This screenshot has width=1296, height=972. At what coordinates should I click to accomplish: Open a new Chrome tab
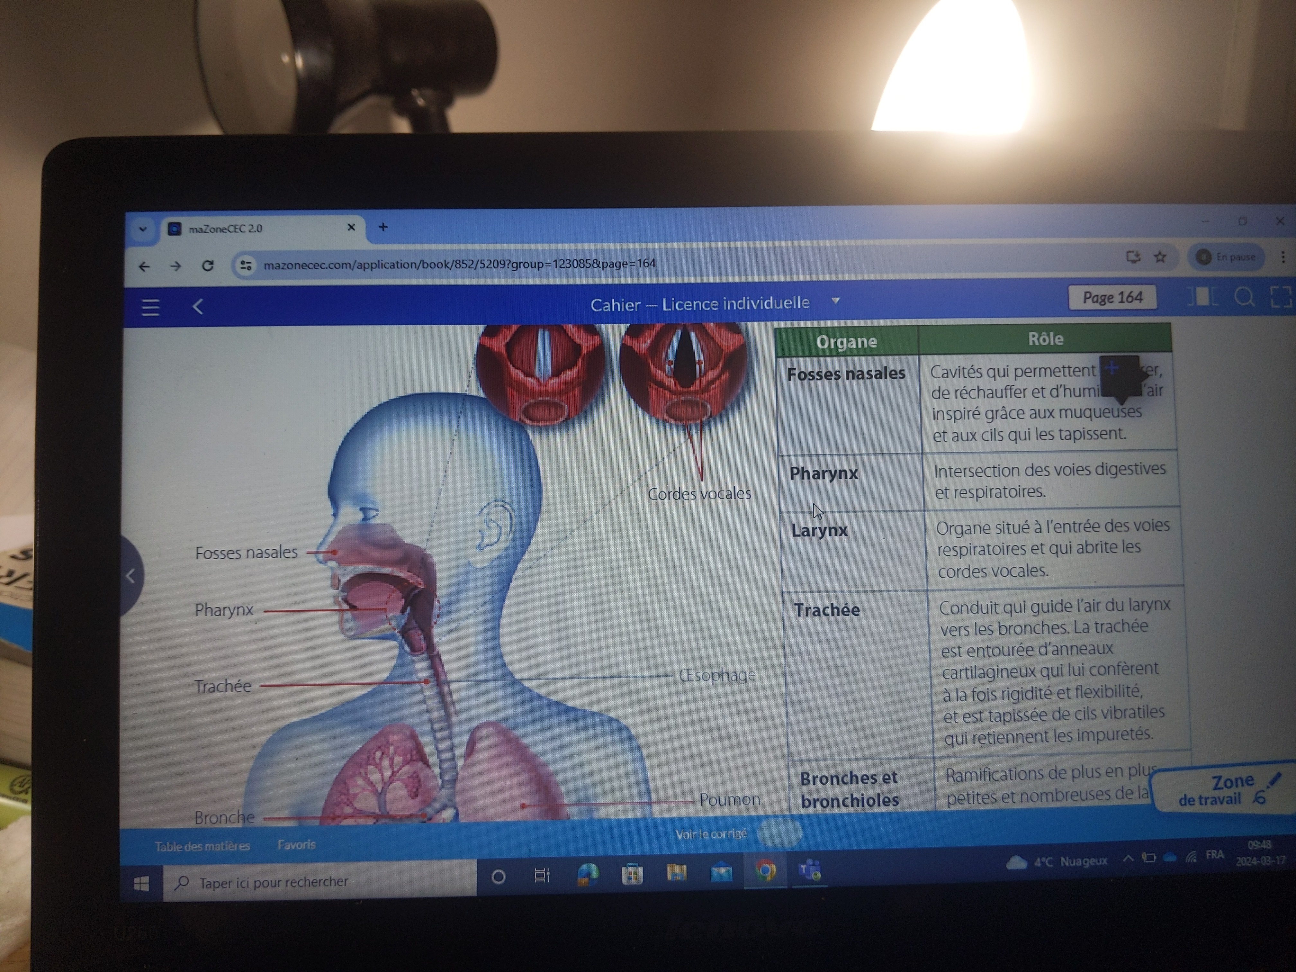[x=383, y=227]
